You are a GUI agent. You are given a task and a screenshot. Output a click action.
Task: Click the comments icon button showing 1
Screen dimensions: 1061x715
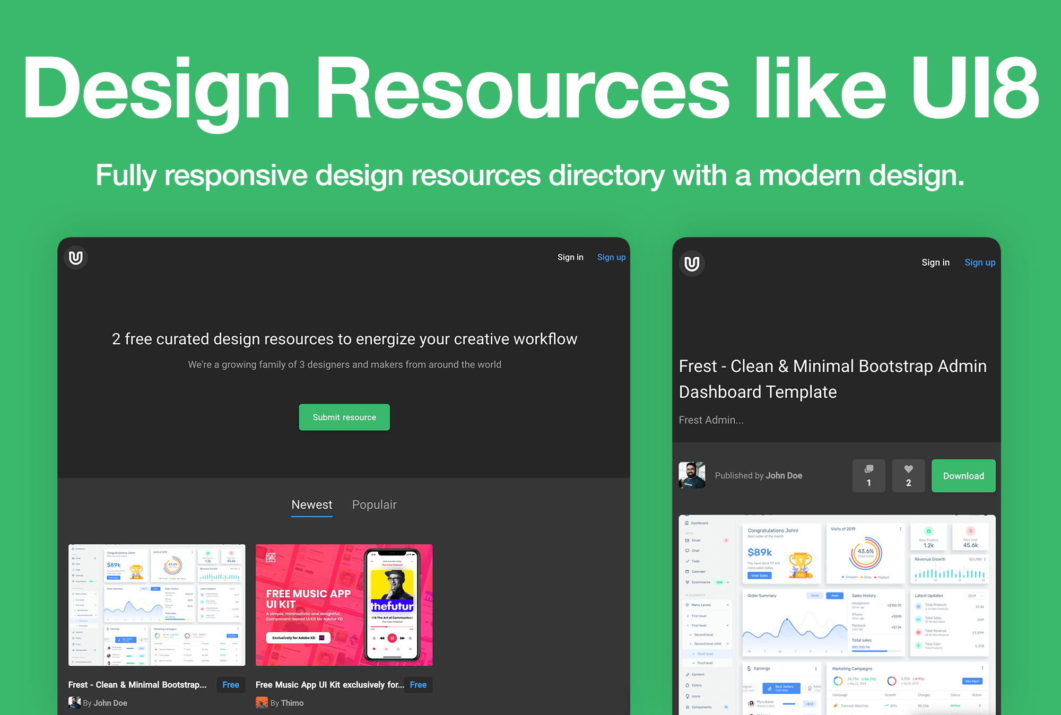pyautogui.click(x=868, y=475)
